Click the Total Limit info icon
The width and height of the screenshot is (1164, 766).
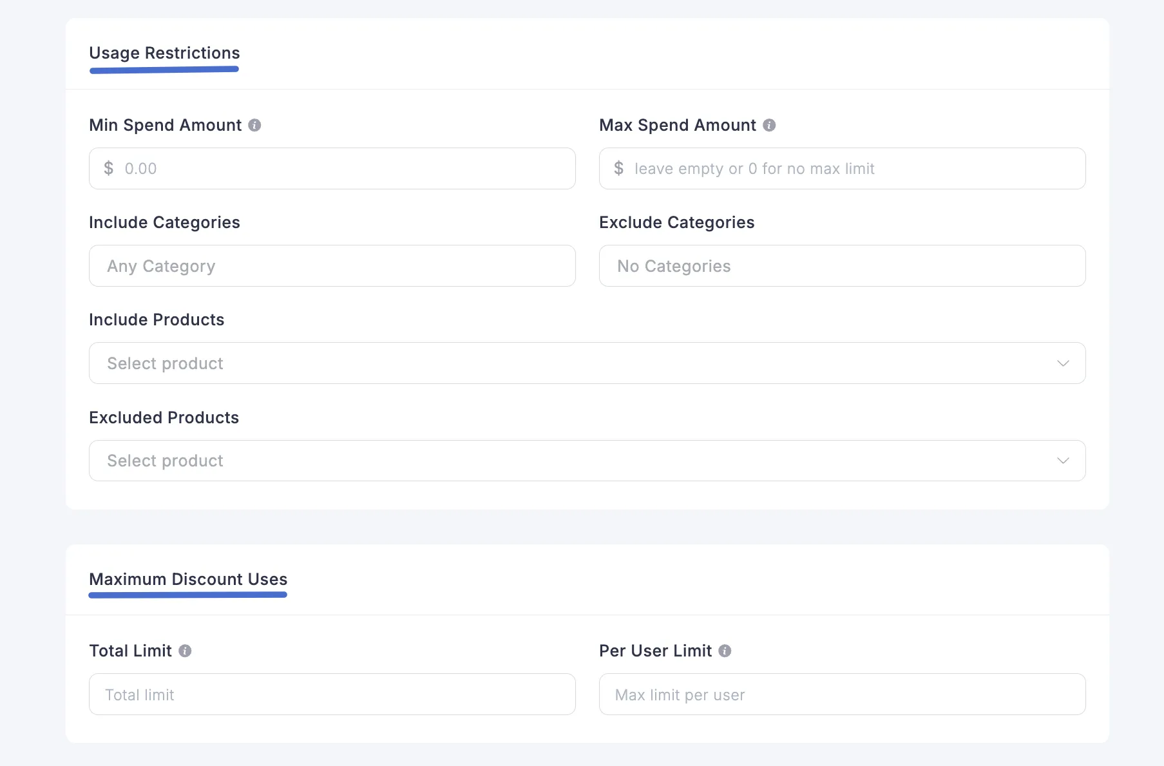point(185,651)
